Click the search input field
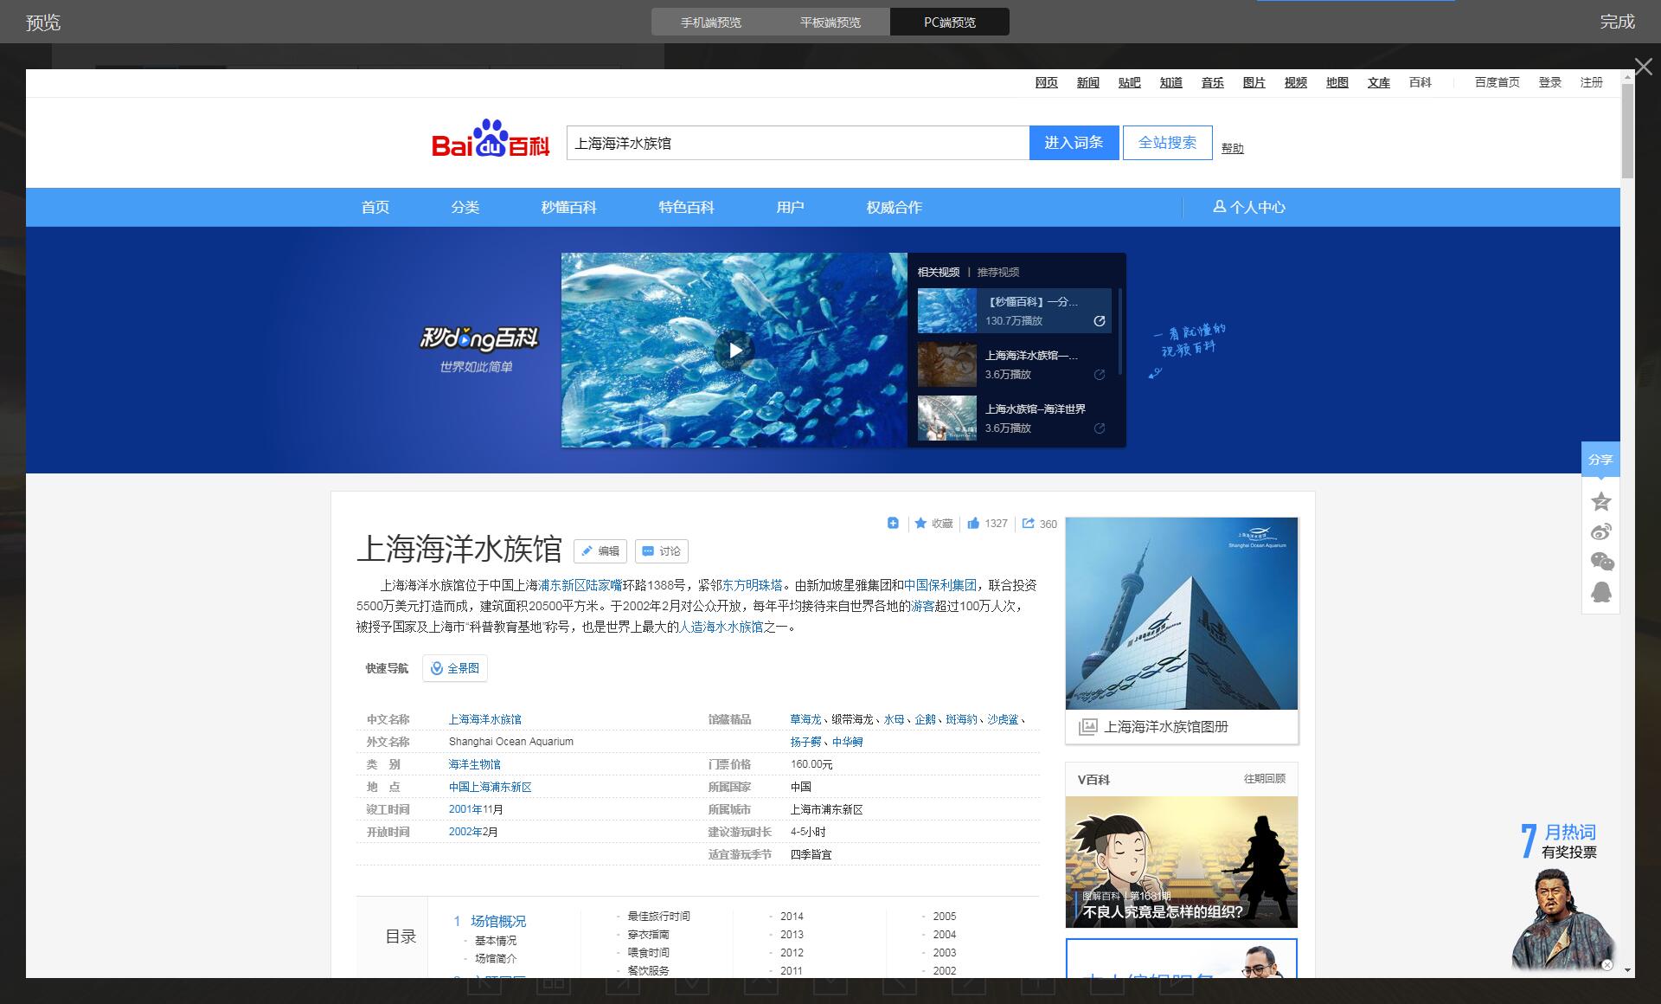 (797, 144)
